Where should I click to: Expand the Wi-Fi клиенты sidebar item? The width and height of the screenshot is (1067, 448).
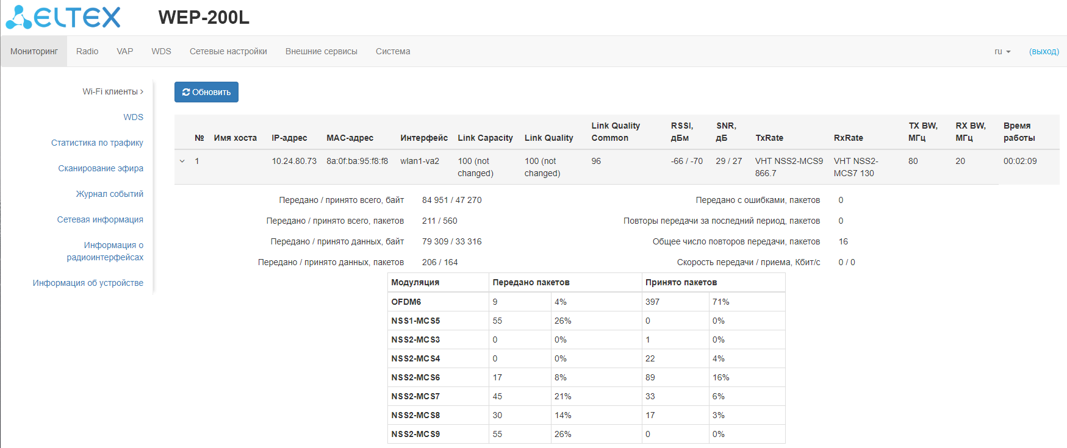point(113,92)
